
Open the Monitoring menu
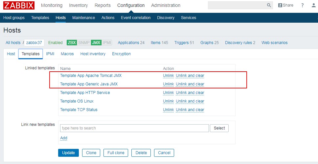(52, 5)
